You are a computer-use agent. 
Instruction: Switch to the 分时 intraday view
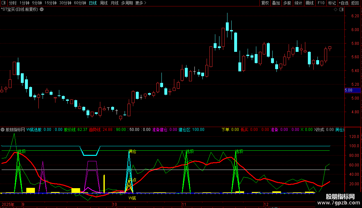coord(12,3)
